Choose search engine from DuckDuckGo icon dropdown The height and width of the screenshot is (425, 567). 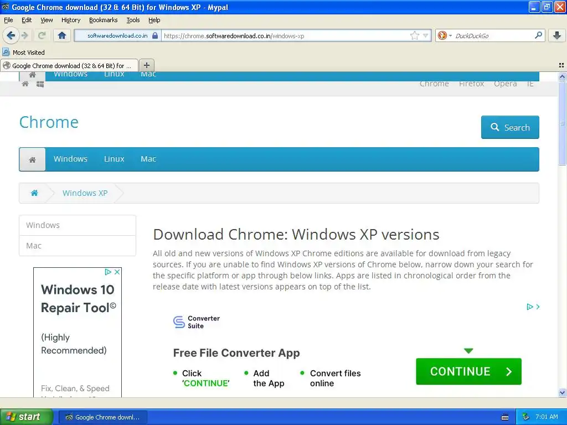tap(445, 35)
